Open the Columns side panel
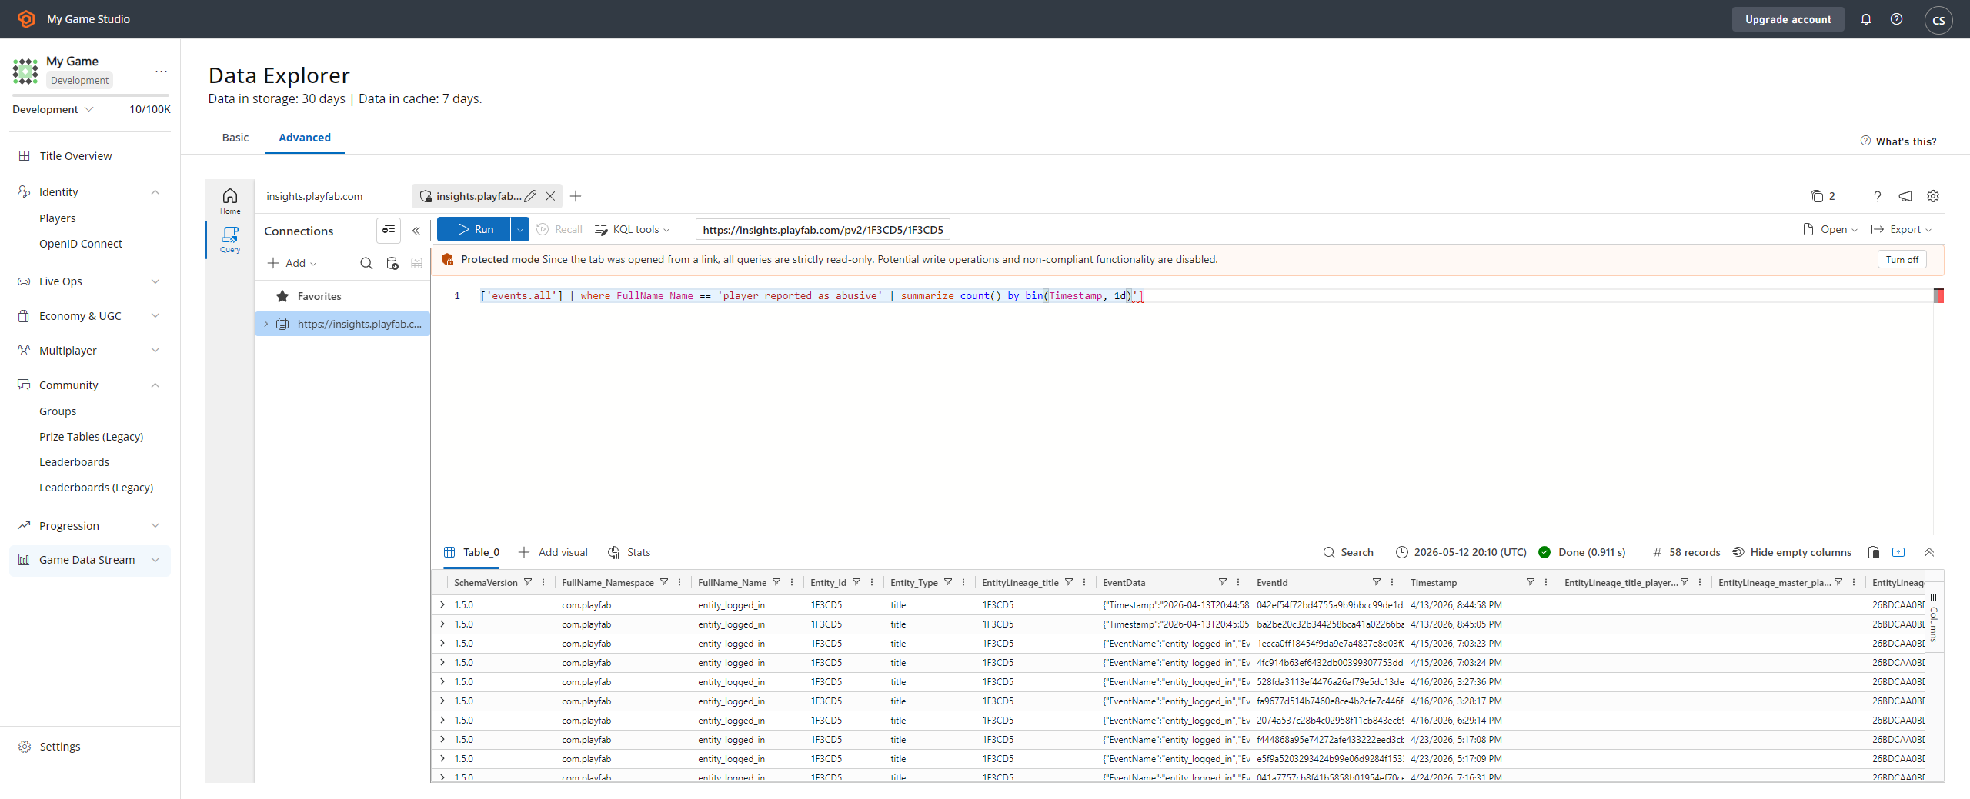 tap(1934, 618)
